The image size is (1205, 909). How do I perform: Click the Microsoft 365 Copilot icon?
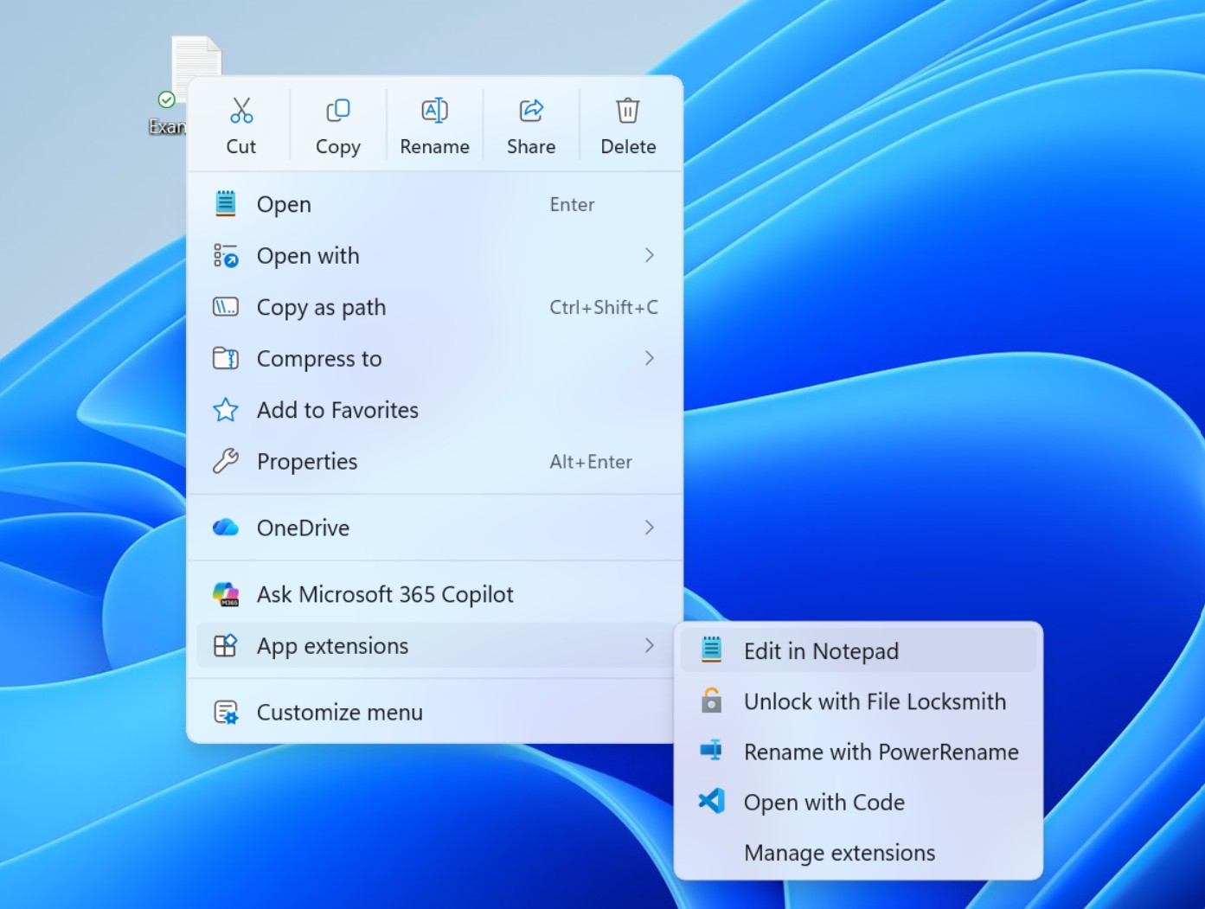pos(226,594)
